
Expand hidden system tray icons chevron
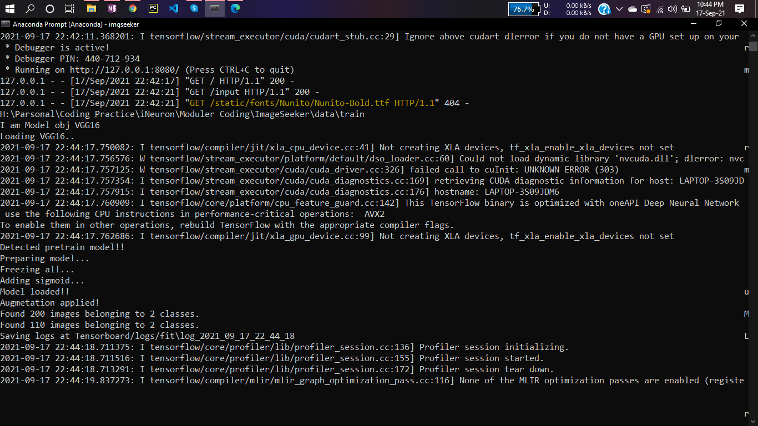click(x=620, y=9)
